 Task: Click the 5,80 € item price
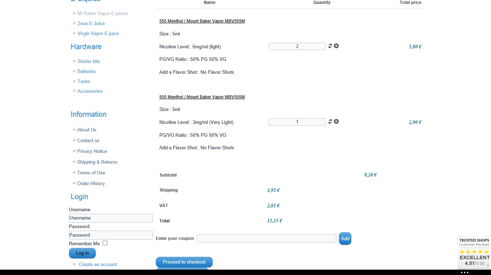415,47
